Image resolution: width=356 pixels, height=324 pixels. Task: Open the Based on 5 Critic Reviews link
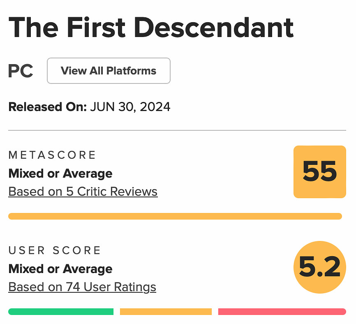coord(83,192)
